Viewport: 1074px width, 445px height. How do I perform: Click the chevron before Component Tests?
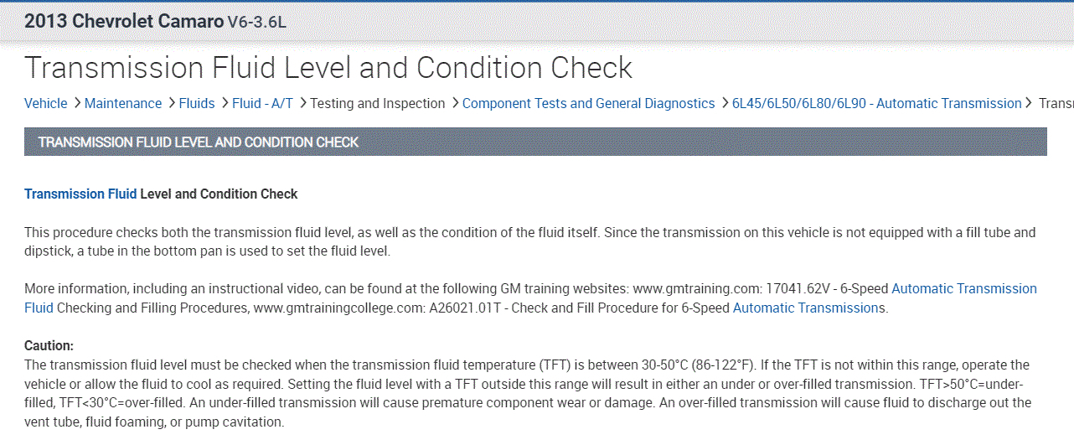tap(454, 104)
